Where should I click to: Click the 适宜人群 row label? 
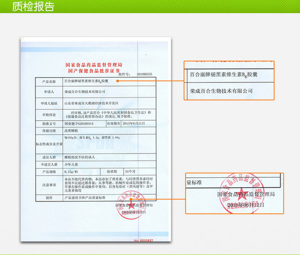[x=49, y=157]
